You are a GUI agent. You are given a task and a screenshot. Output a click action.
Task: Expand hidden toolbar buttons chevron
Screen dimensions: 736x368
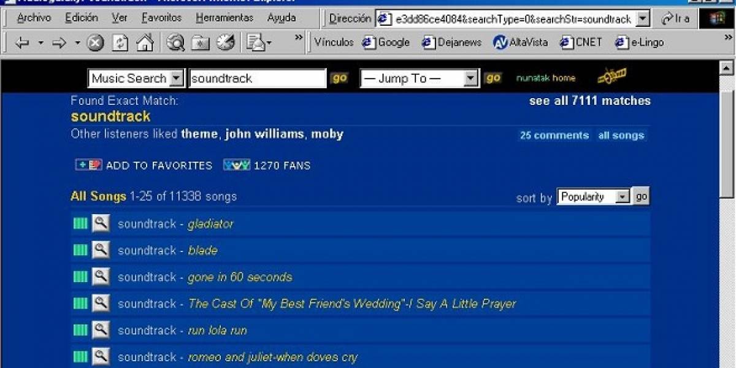299,38
